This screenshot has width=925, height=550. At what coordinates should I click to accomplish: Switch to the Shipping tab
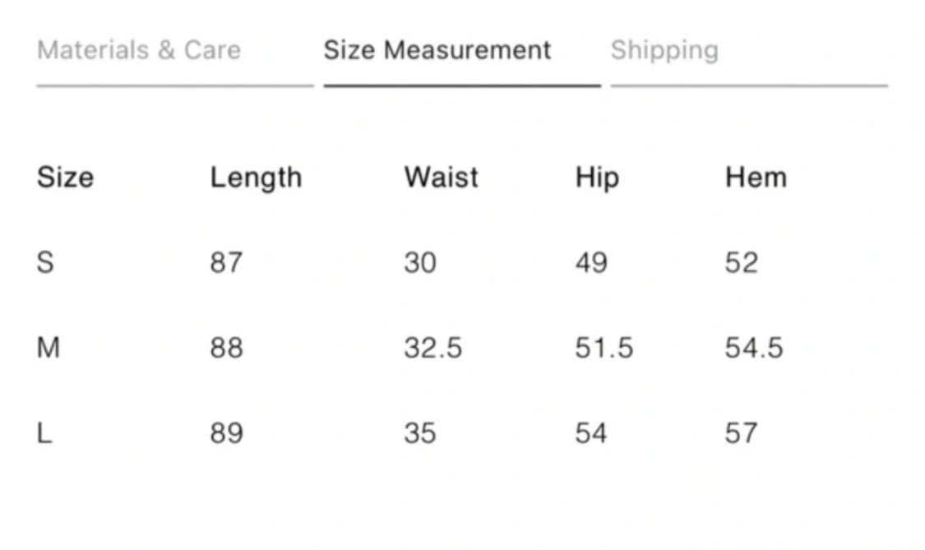[x=664, y=50]
